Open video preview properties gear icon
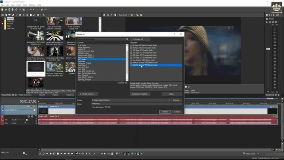This screenshot has width=284, height=160. 104,15
